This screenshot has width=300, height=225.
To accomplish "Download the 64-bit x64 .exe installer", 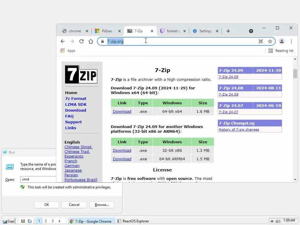I will 122,111.
